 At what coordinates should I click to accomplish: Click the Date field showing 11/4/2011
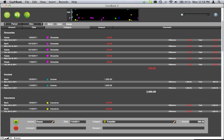click(x=78, y=122)
